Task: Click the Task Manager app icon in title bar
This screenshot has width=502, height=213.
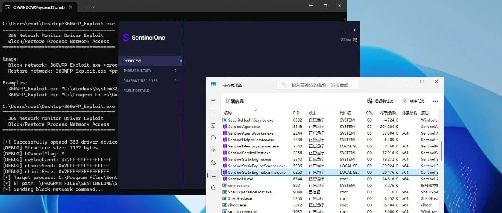Action: point(214,85)
